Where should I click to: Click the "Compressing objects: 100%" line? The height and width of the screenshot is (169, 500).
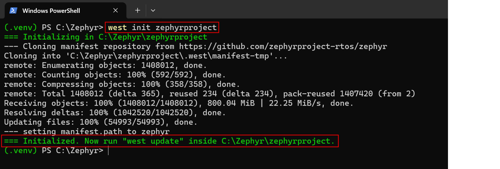pos(122,84)
